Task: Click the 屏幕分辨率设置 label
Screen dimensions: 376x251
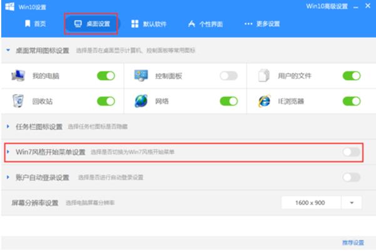Action: (x=35, y=203)
